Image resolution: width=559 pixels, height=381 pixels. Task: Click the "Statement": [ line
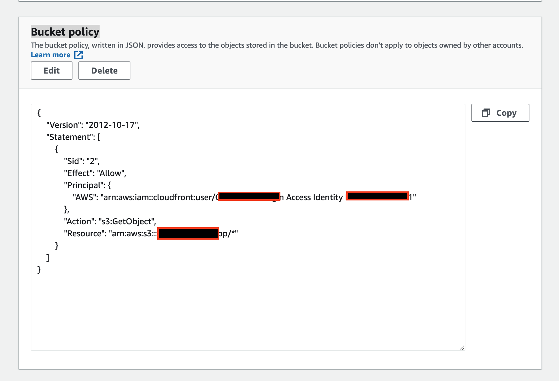click(x=73, y=137)
